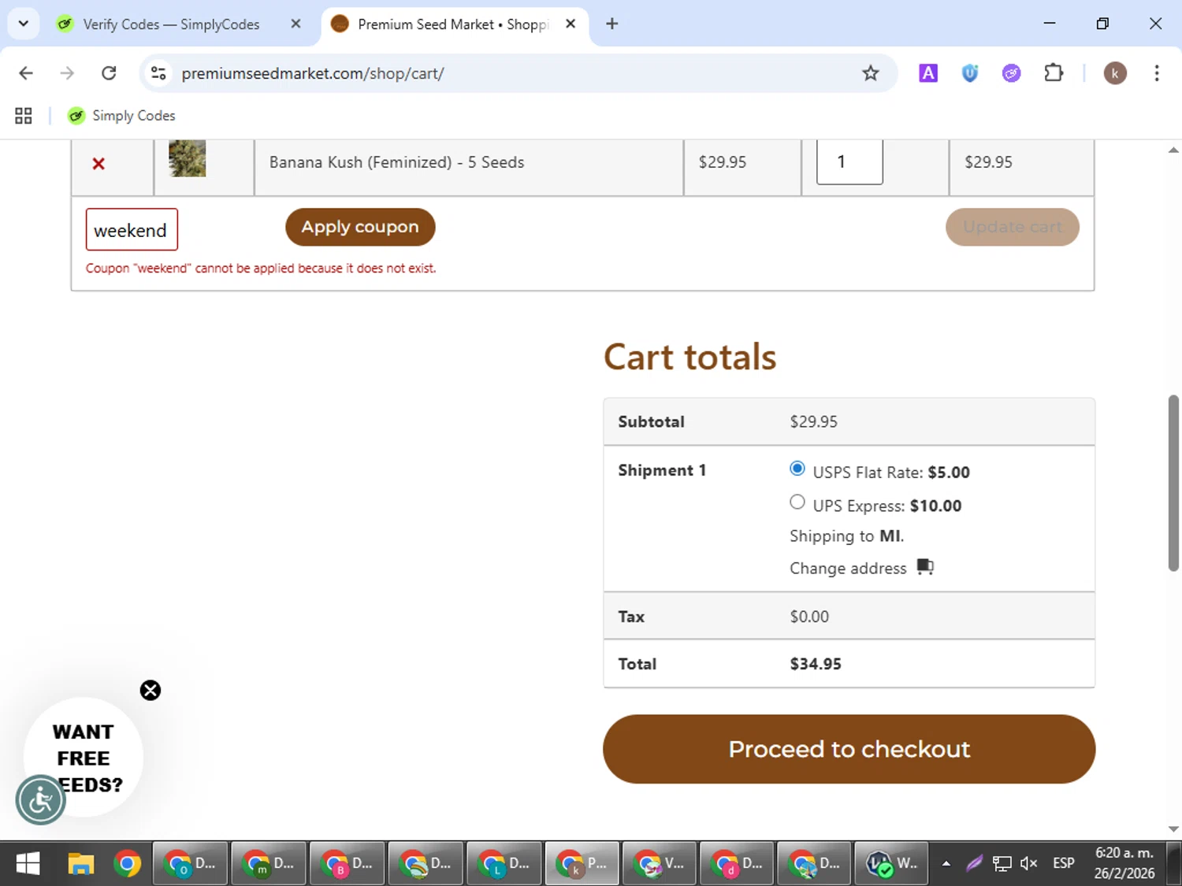Open a new browser tab
This screenshot has height=886, width=1182.
click(x=611, y=24)
